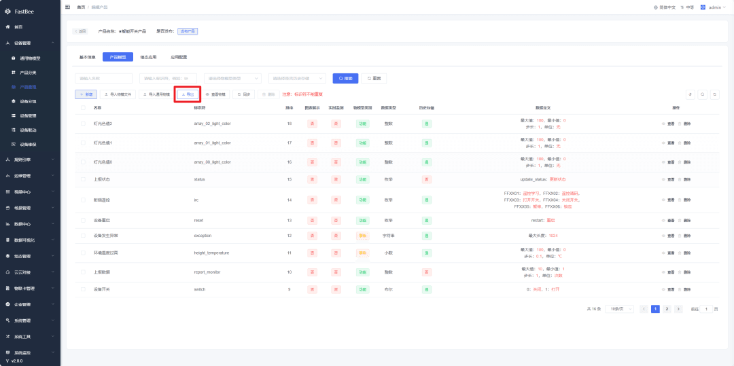Screen dimensions: 734x366
Task: Click the middle search icon above 操作 column
Action: point(702,94)
